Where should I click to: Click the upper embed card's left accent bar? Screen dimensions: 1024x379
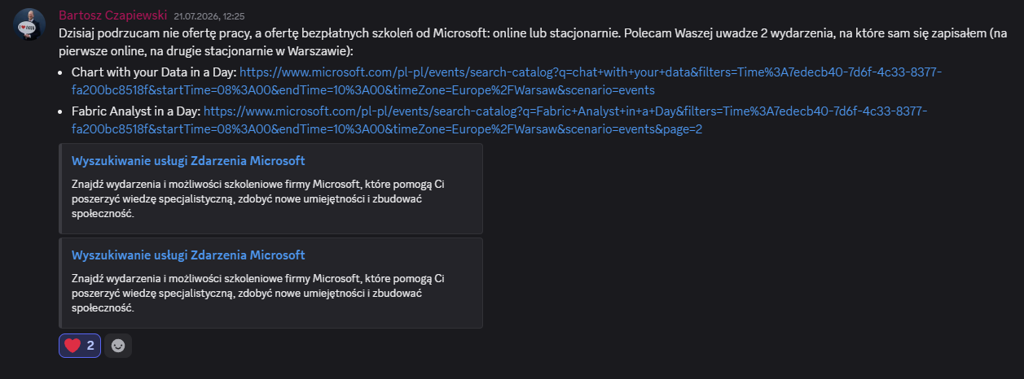(60, 189)
